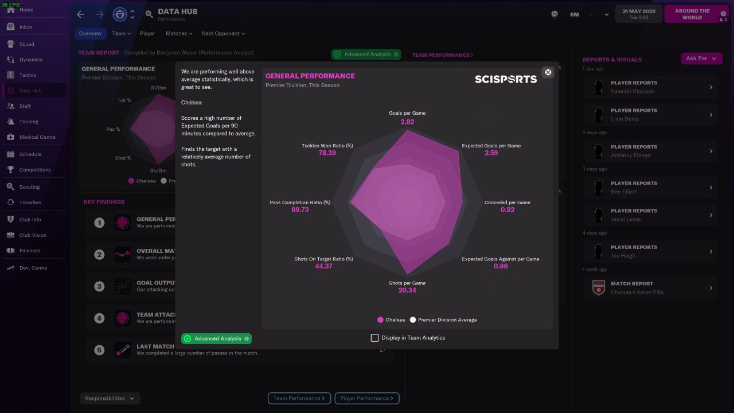Click the General Performance key finding icon

click(122, 223)
